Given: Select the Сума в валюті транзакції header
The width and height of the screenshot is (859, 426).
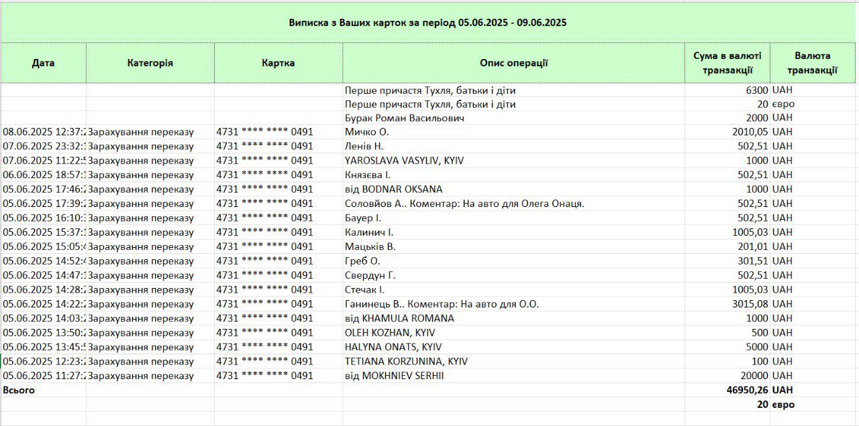Looking at the screenshot, I should coord(727,63).
